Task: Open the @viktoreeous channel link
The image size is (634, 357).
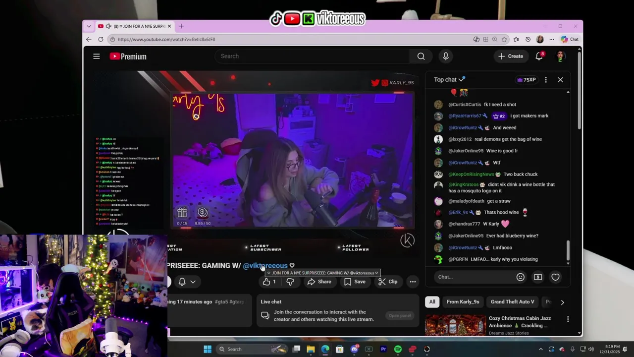Action: click(265, 266)
